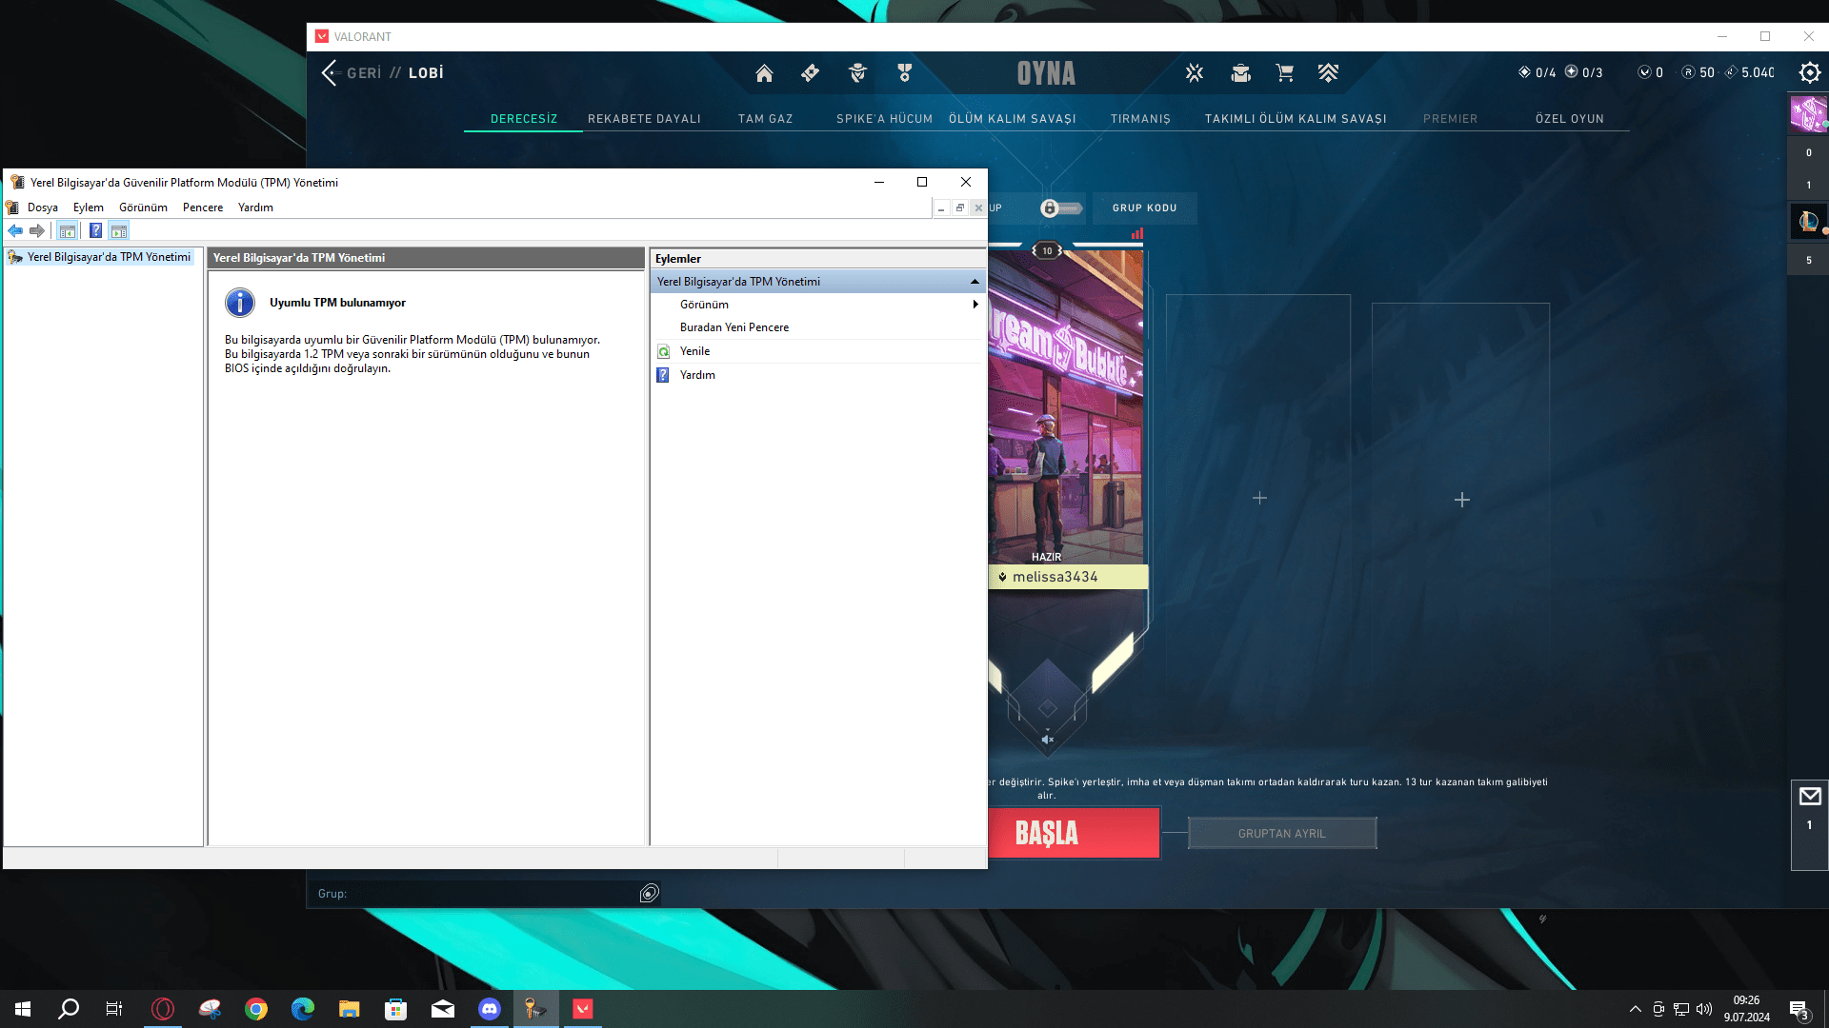Click the League of Legends icon in social sidebar
The height and width of the screenshot is (1028, 1829).
point(1808,222)
